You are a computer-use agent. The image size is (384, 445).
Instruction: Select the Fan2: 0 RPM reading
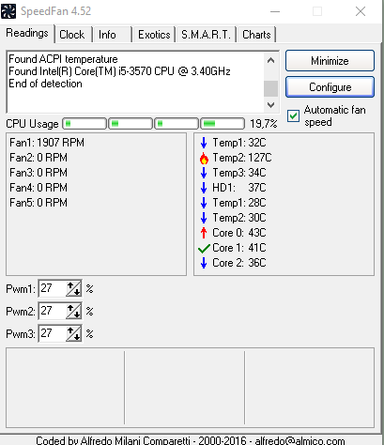[x=38, y=158]
